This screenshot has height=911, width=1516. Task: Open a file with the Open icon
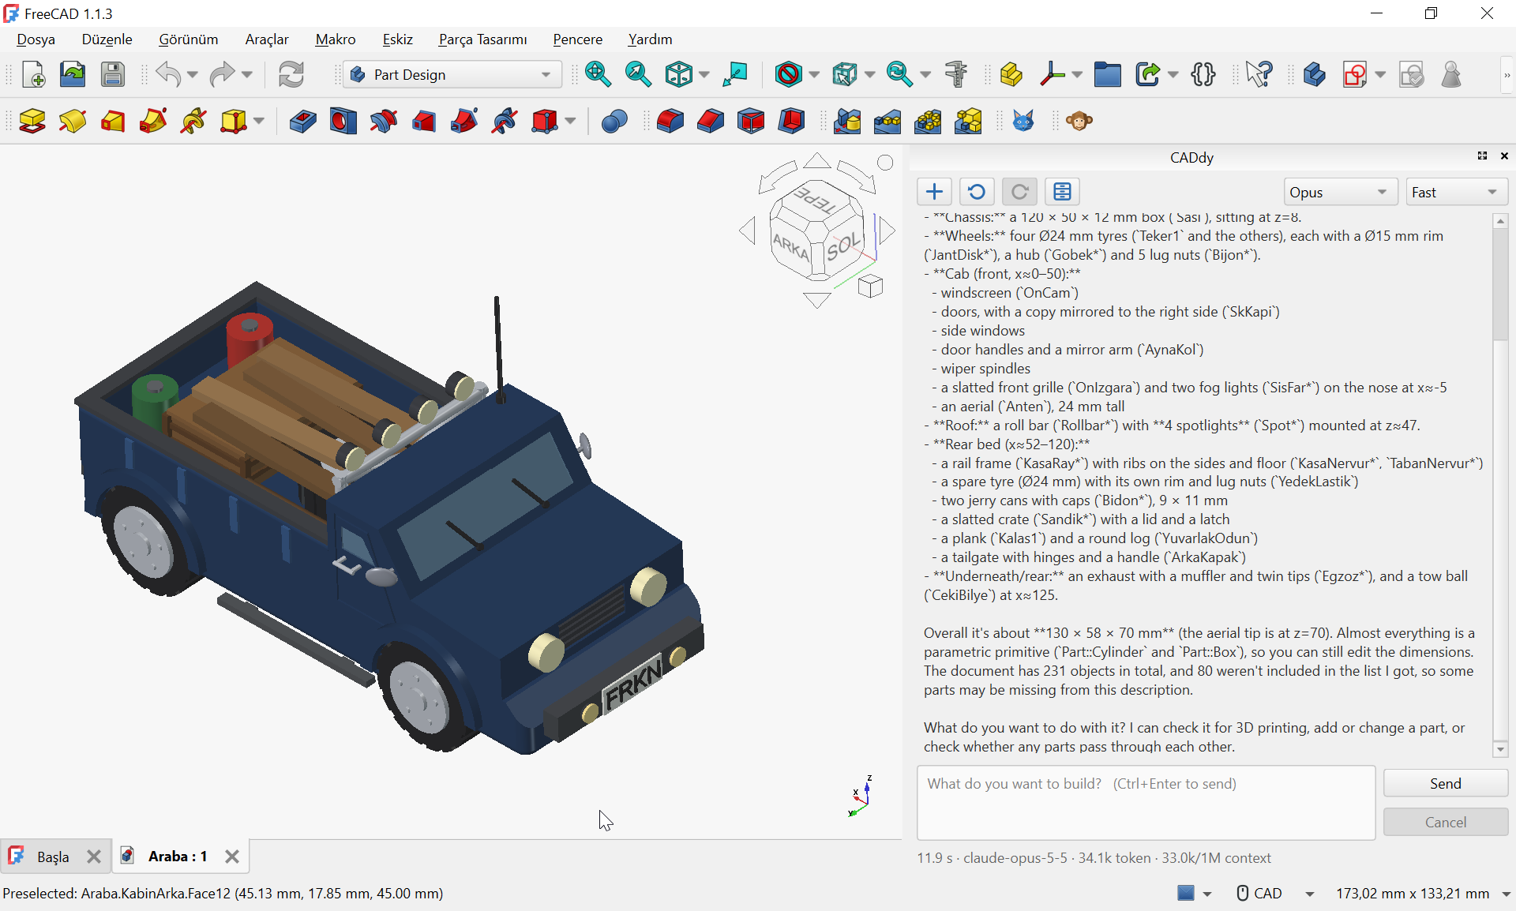73,74
